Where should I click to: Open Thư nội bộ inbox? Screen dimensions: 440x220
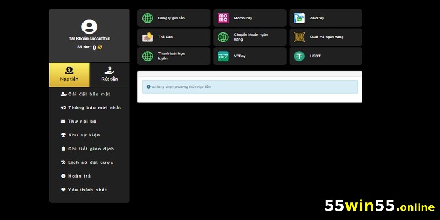(x=82, y=122)
